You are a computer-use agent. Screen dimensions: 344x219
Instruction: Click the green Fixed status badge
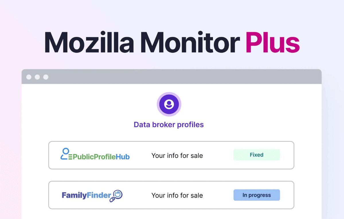[x=256, y=155]
